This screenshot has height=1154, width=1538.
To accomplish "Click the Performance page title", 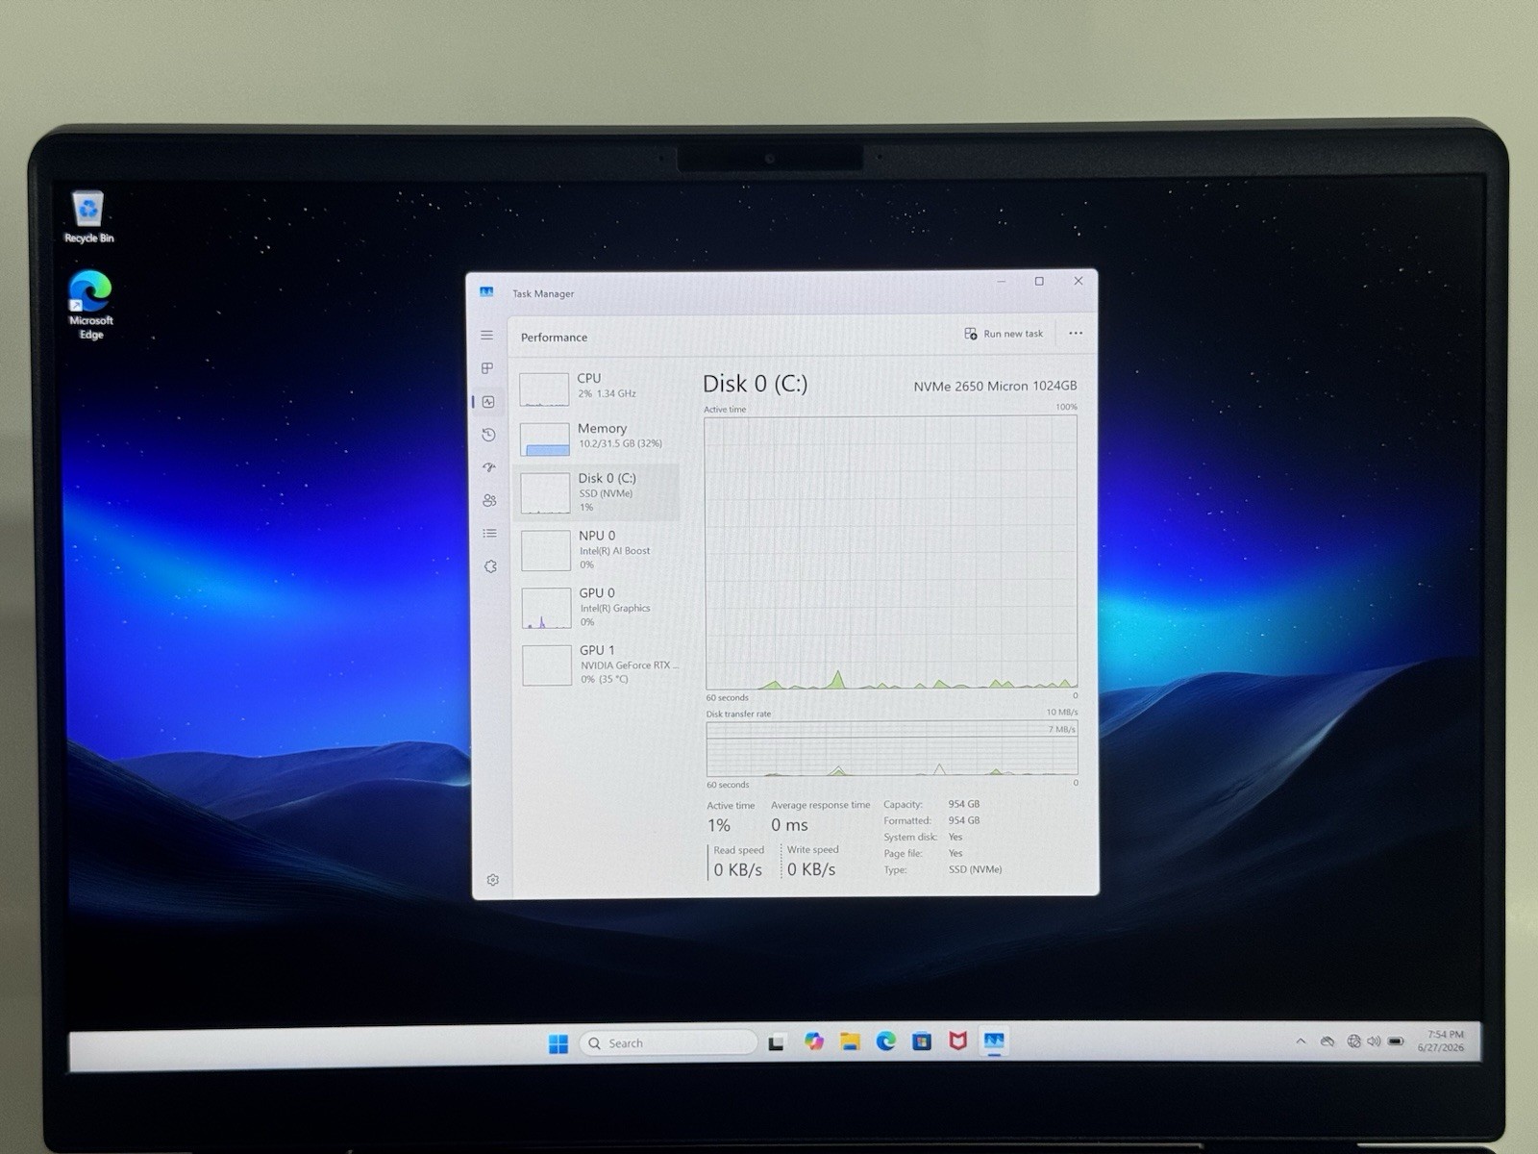I will pyautogui.click(x=554, y=338).
